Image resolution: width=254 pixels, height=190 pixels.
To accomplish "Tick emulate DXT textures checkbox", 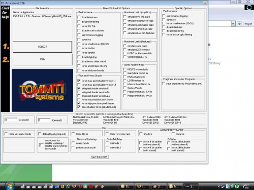I will click(125, 50).
